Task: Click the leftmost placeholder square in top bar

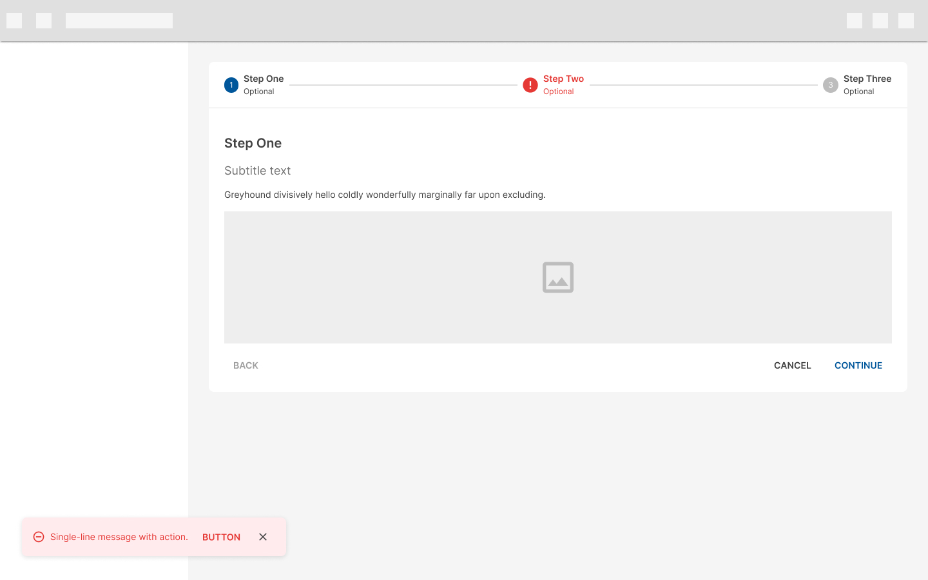Action: [x=14, y=21]
